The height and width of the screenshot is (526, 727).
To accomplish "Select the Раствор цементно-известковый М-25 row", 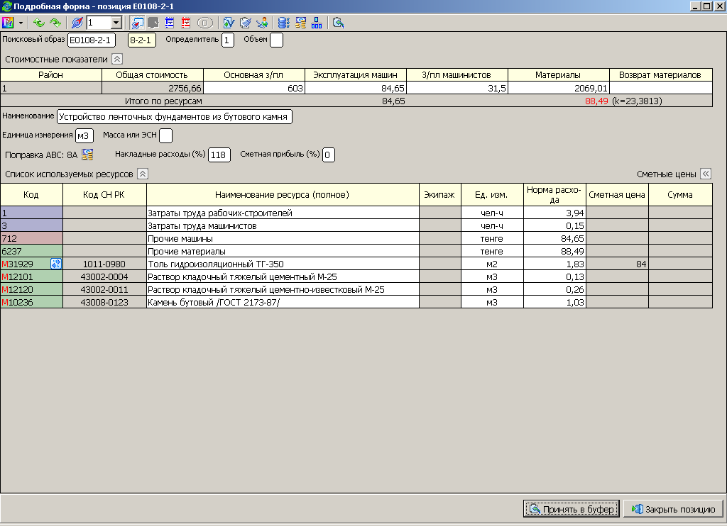I will tap(356, 289).
